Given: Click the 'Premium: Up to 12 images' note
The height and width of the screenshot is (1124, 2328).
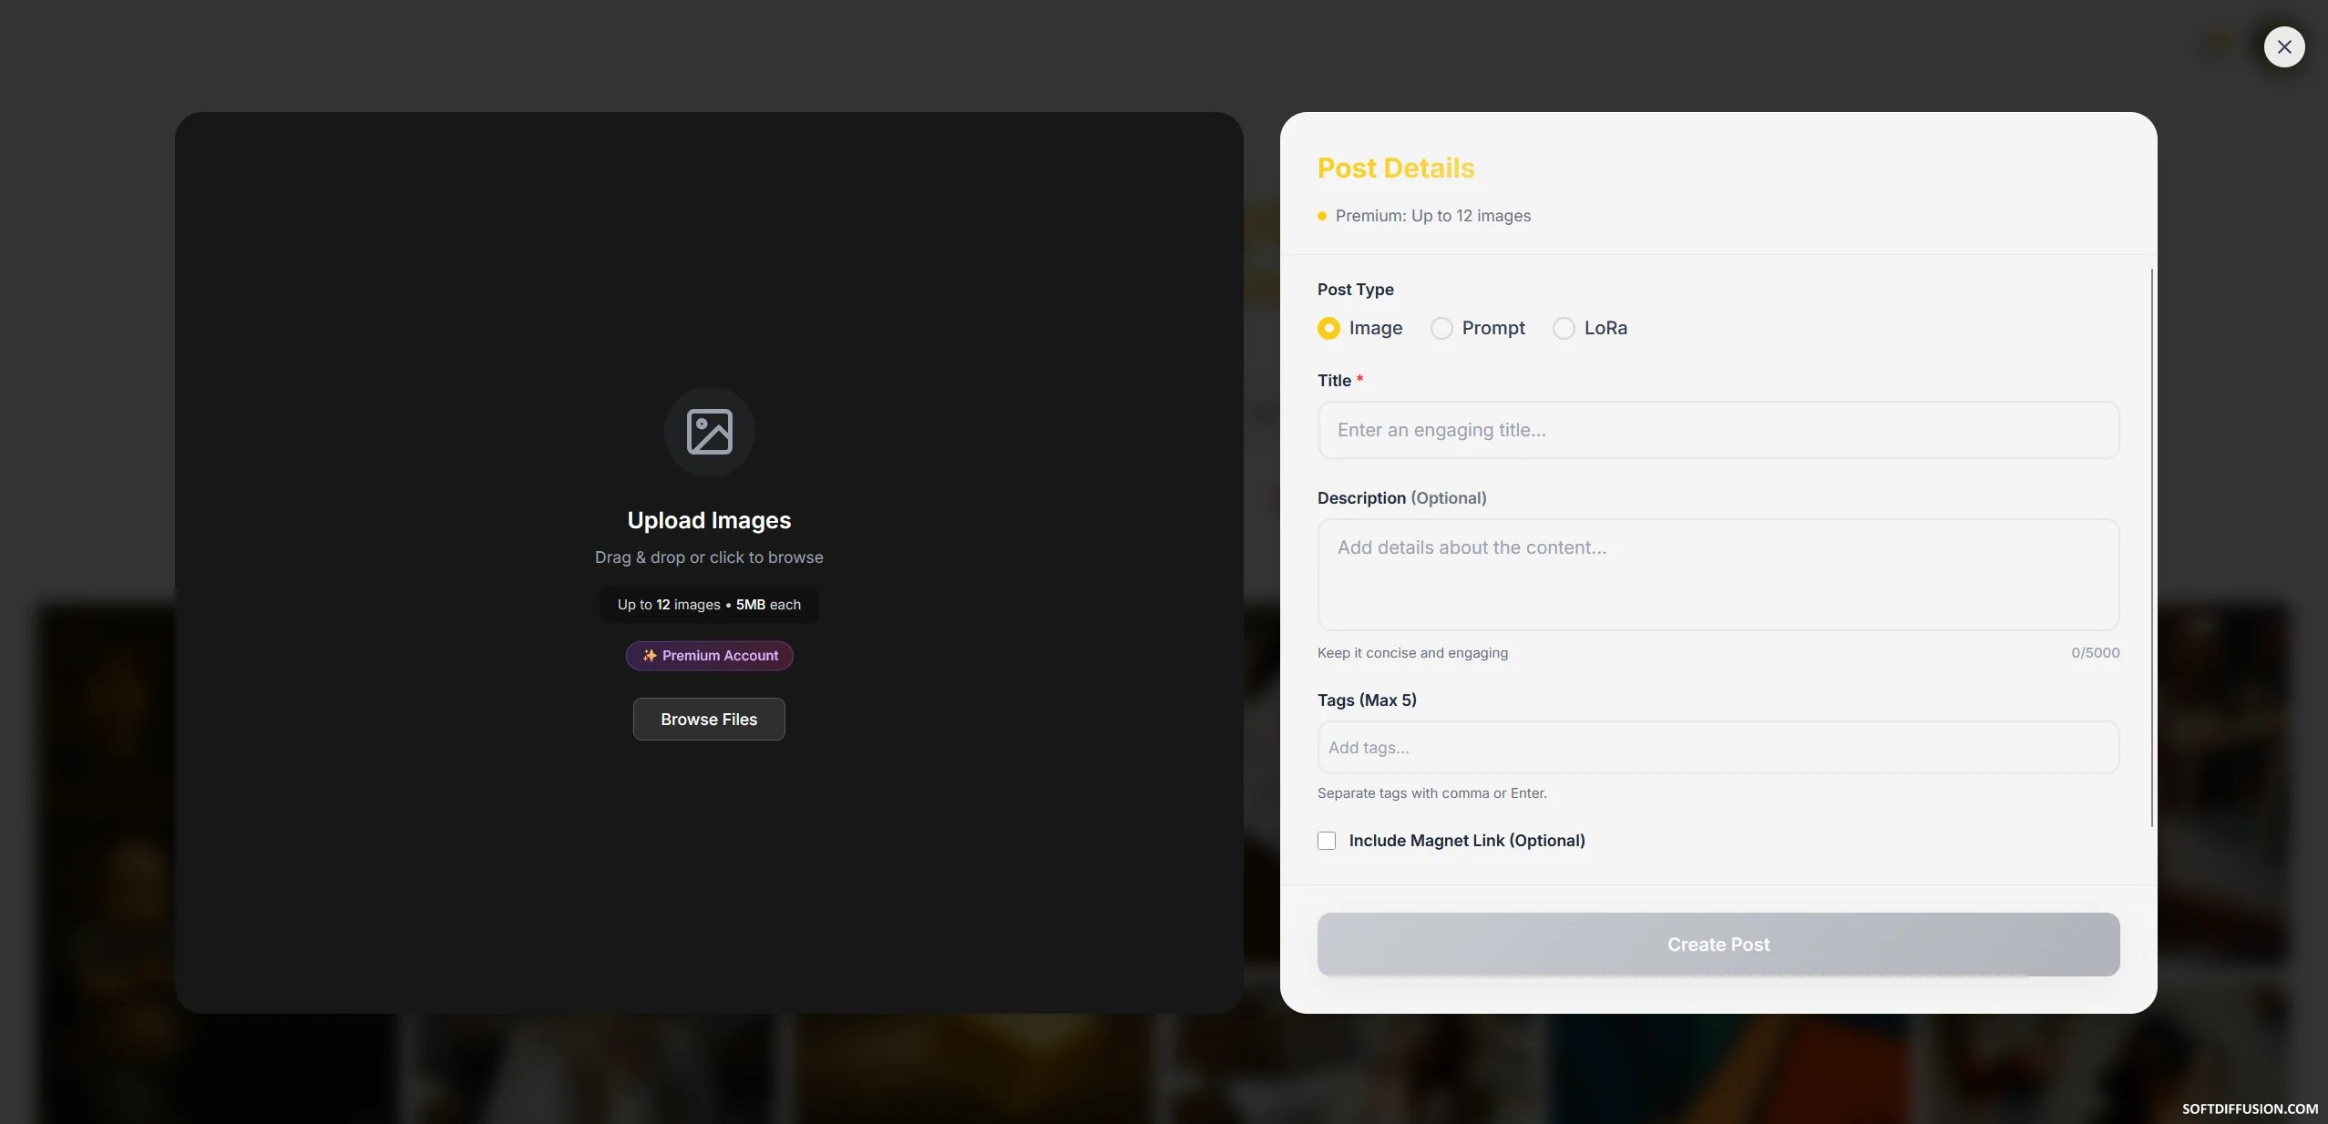Looking at the screenshot, I should [1432, 216].
